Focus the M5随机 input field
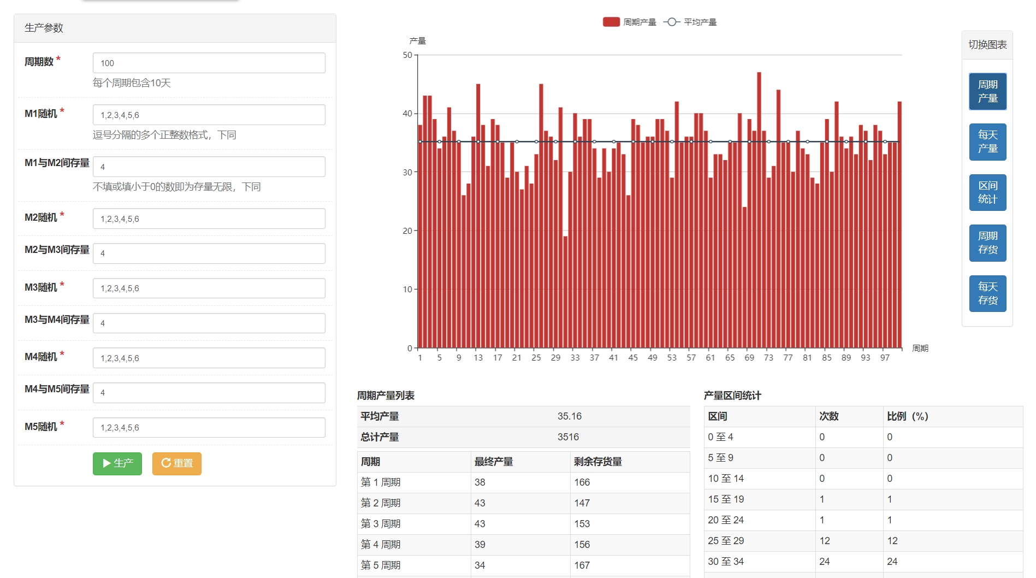 tap(209, 427)
